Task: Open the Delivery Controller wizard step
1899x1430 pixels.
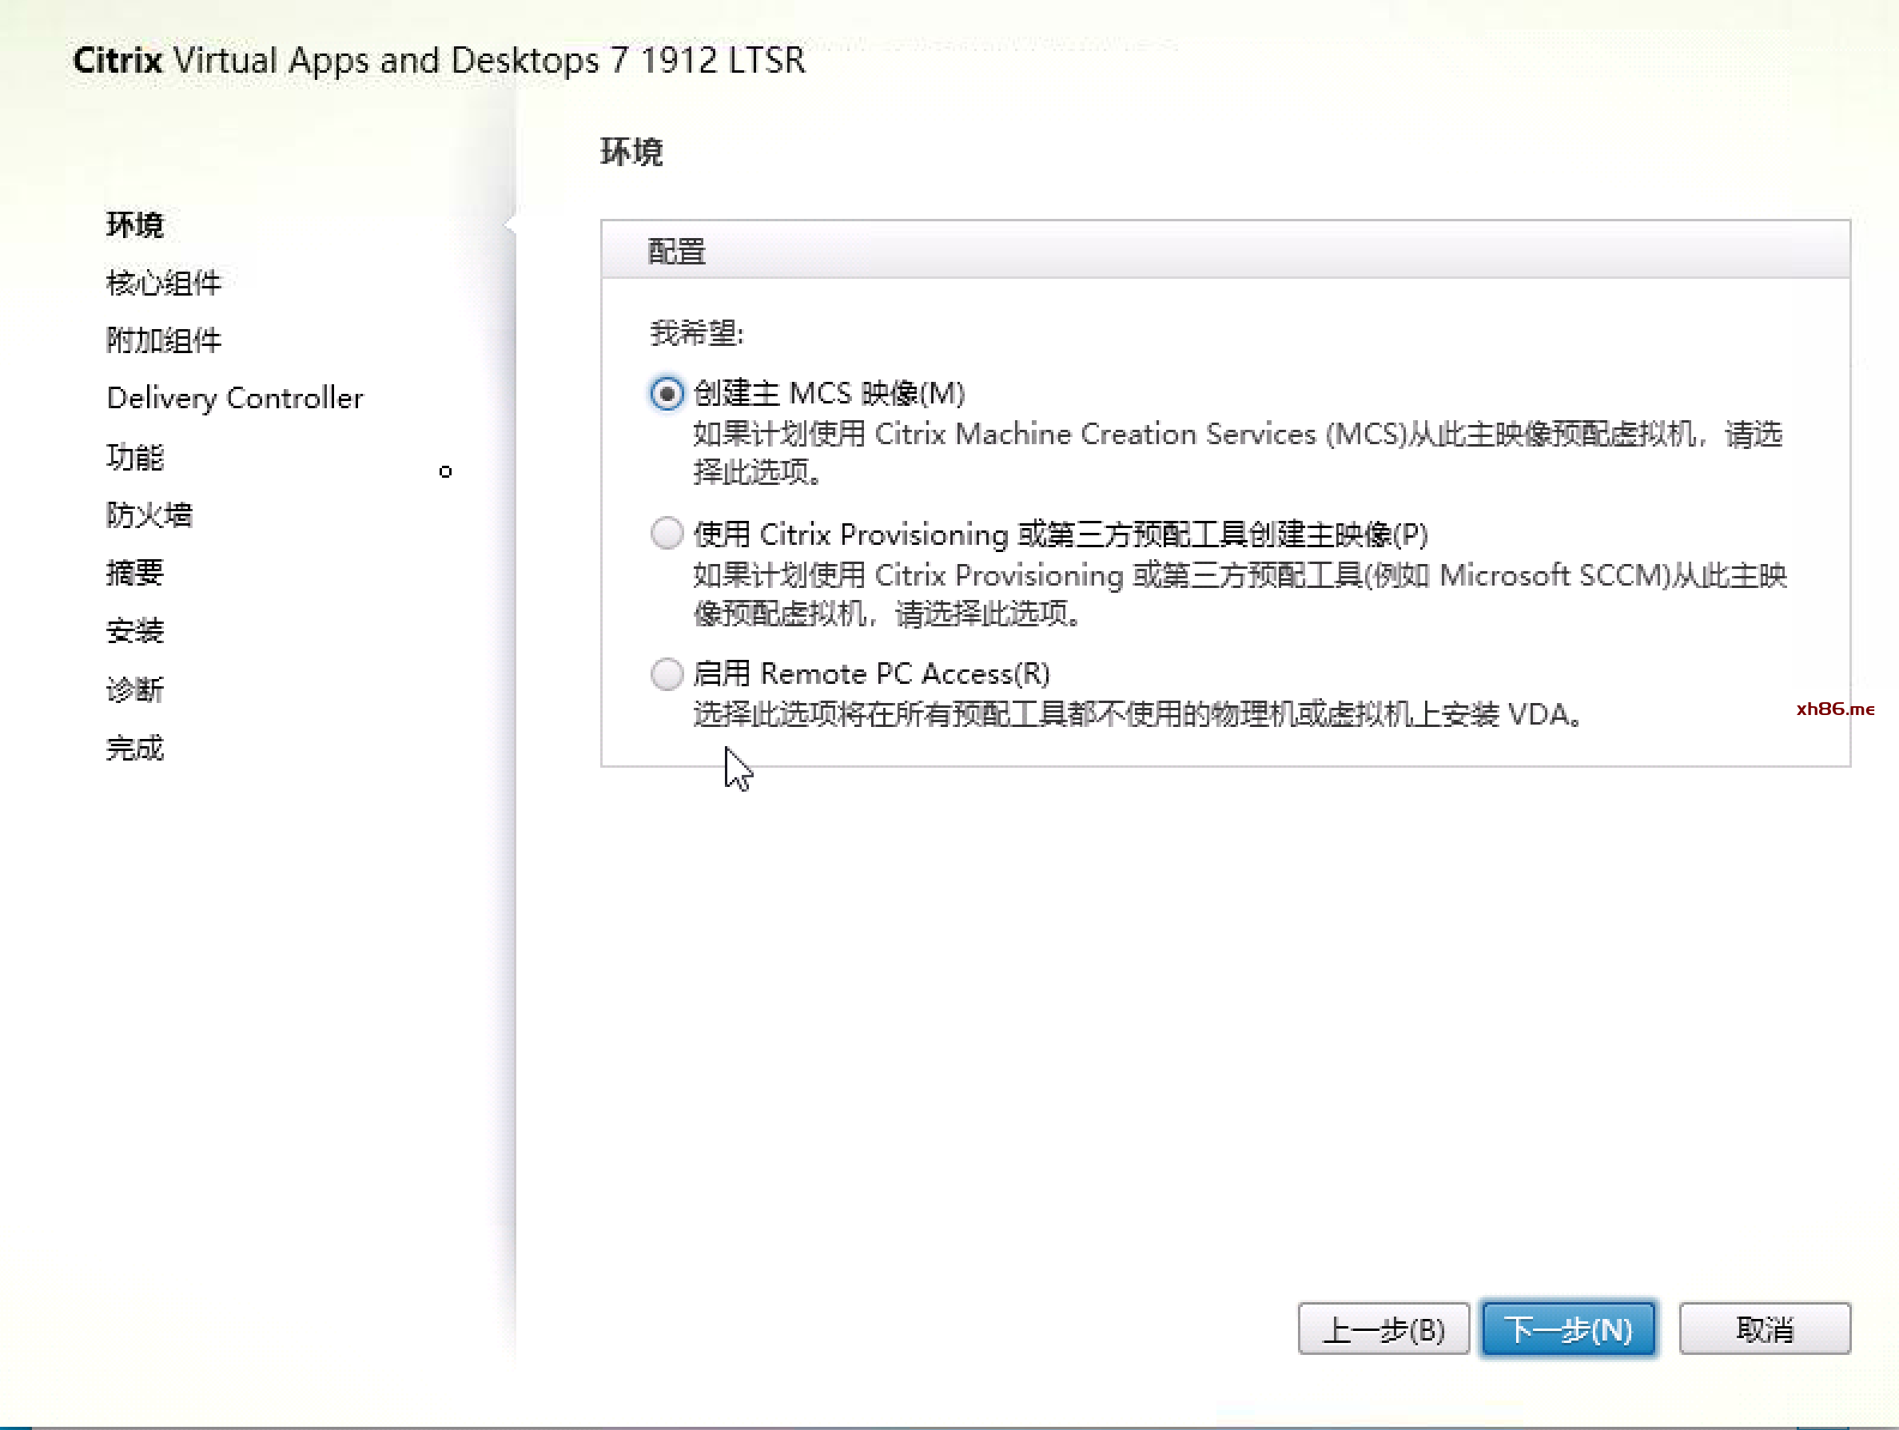Action: 234,399
